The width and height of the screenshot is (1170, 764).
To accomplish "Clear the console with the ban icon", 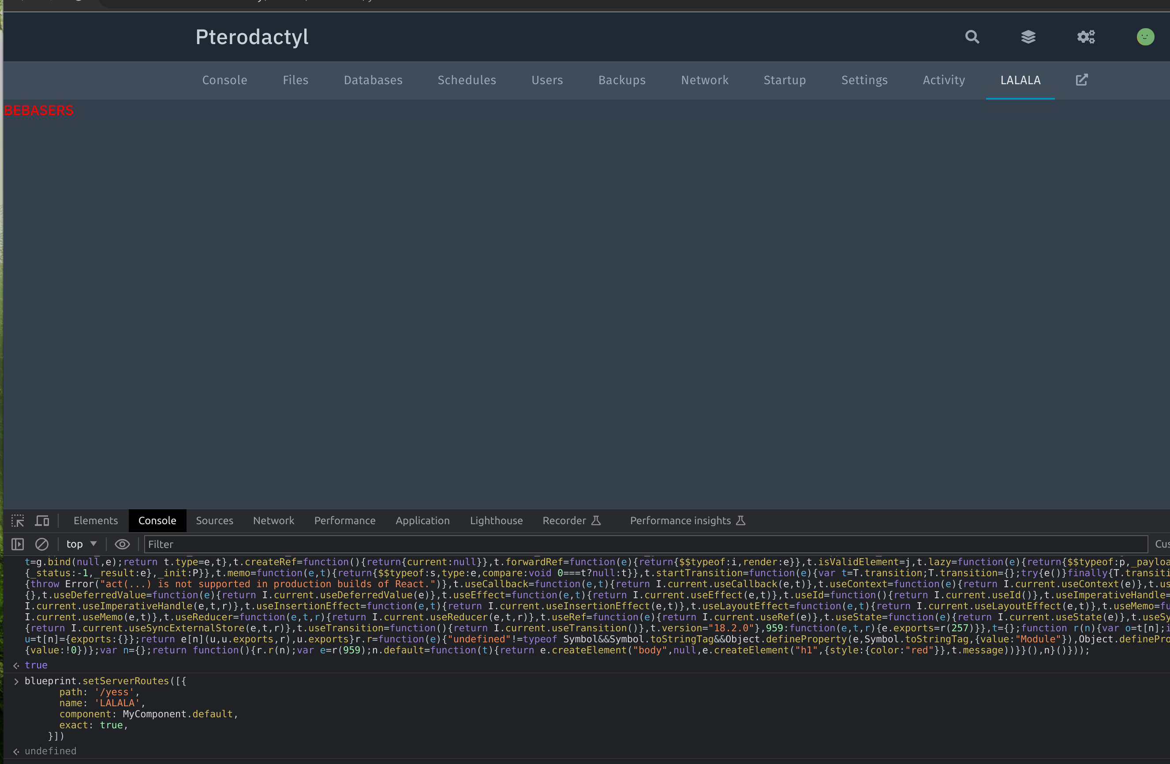I will (42, 544).
